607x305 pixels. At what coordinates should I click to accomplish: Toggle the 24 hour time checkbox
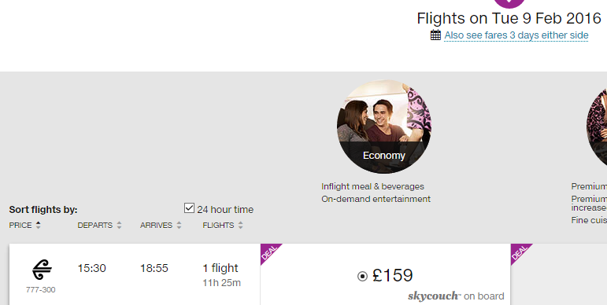coord(189,208)
